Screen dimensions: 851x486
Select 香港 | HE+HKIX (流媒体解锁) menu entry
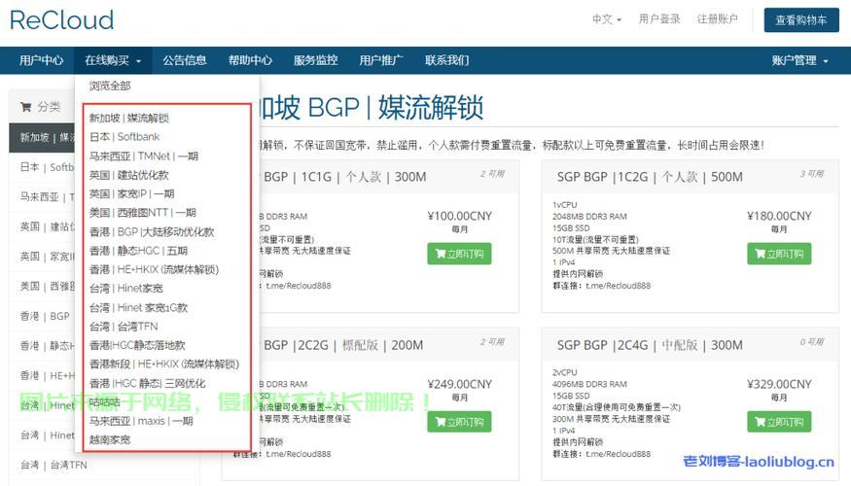pyautogui.click(x=154, y=269)
